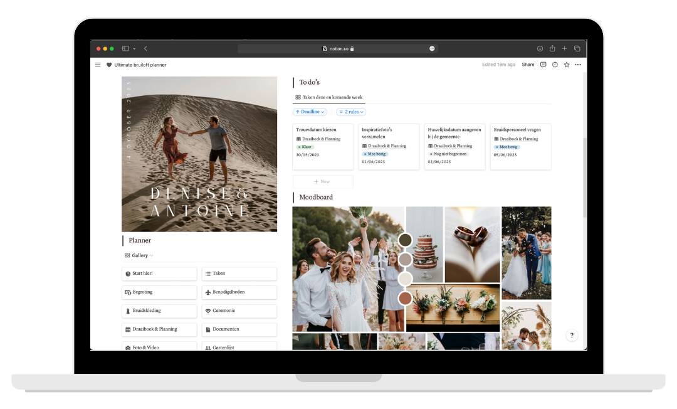View page update history clock icon
This screenshot has width=677, height=409.
point(555,65)
